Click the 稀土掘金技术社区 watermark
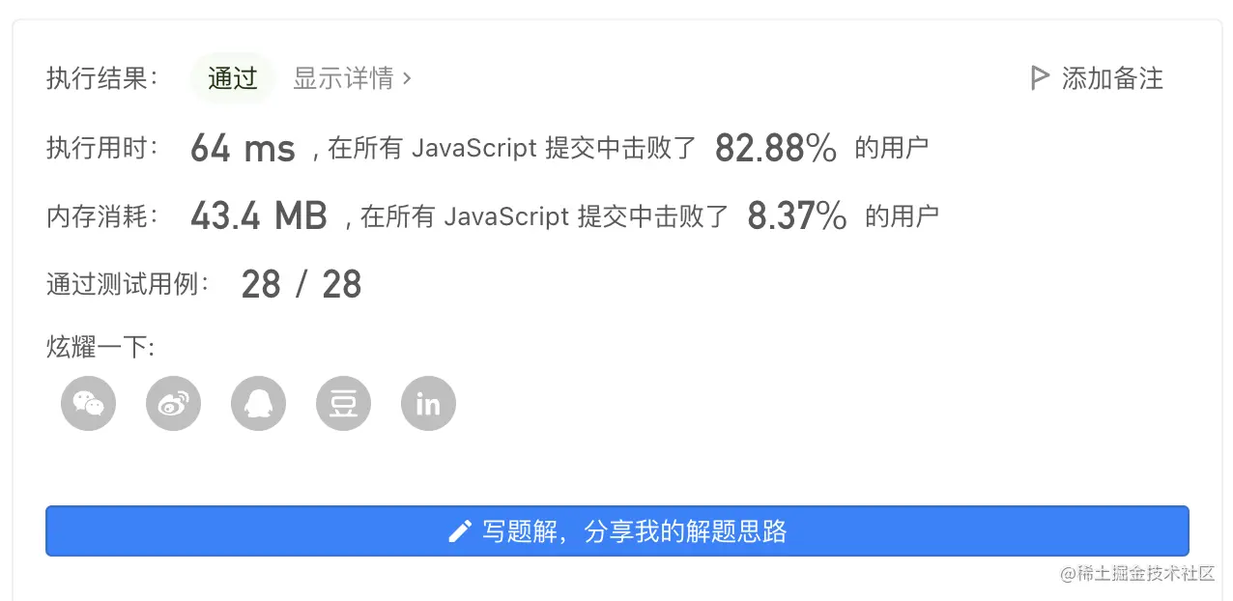Screen dimensions: 1233x601 pos(1136,573)
